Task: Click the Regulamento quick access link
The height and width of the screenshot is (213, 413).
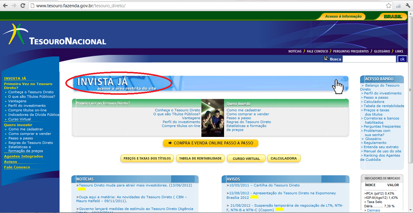Action: 375,143
